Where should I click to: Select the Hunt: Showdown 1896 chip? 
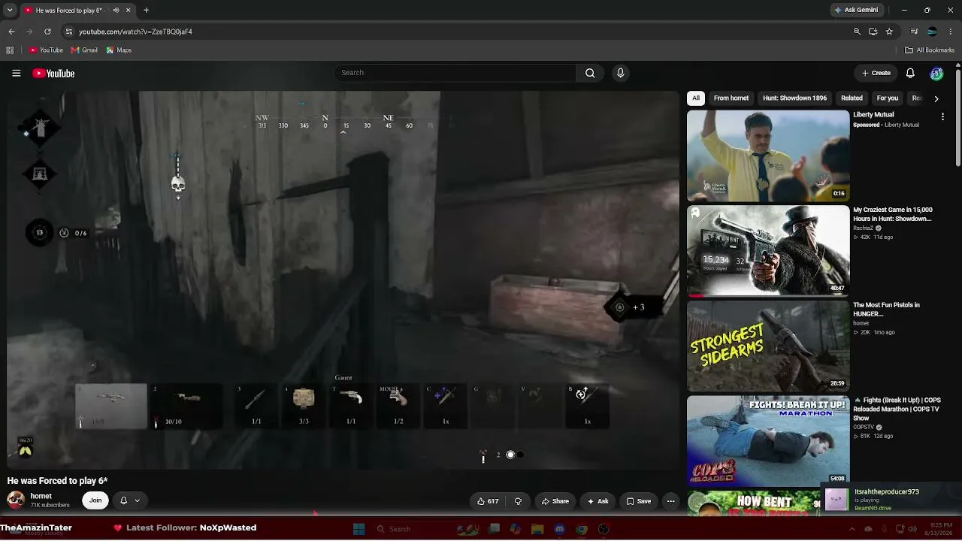[x=794, y=98]
